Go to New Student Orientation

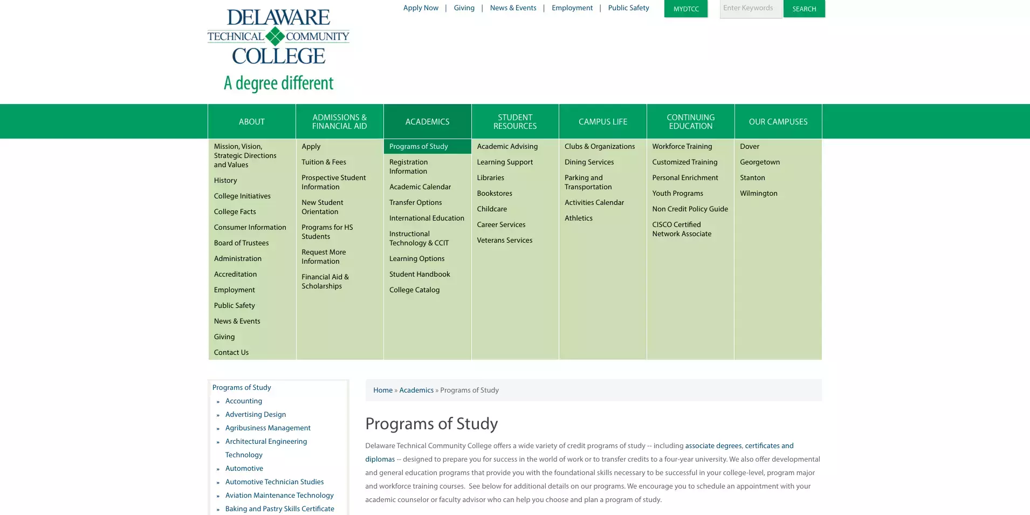322,207
